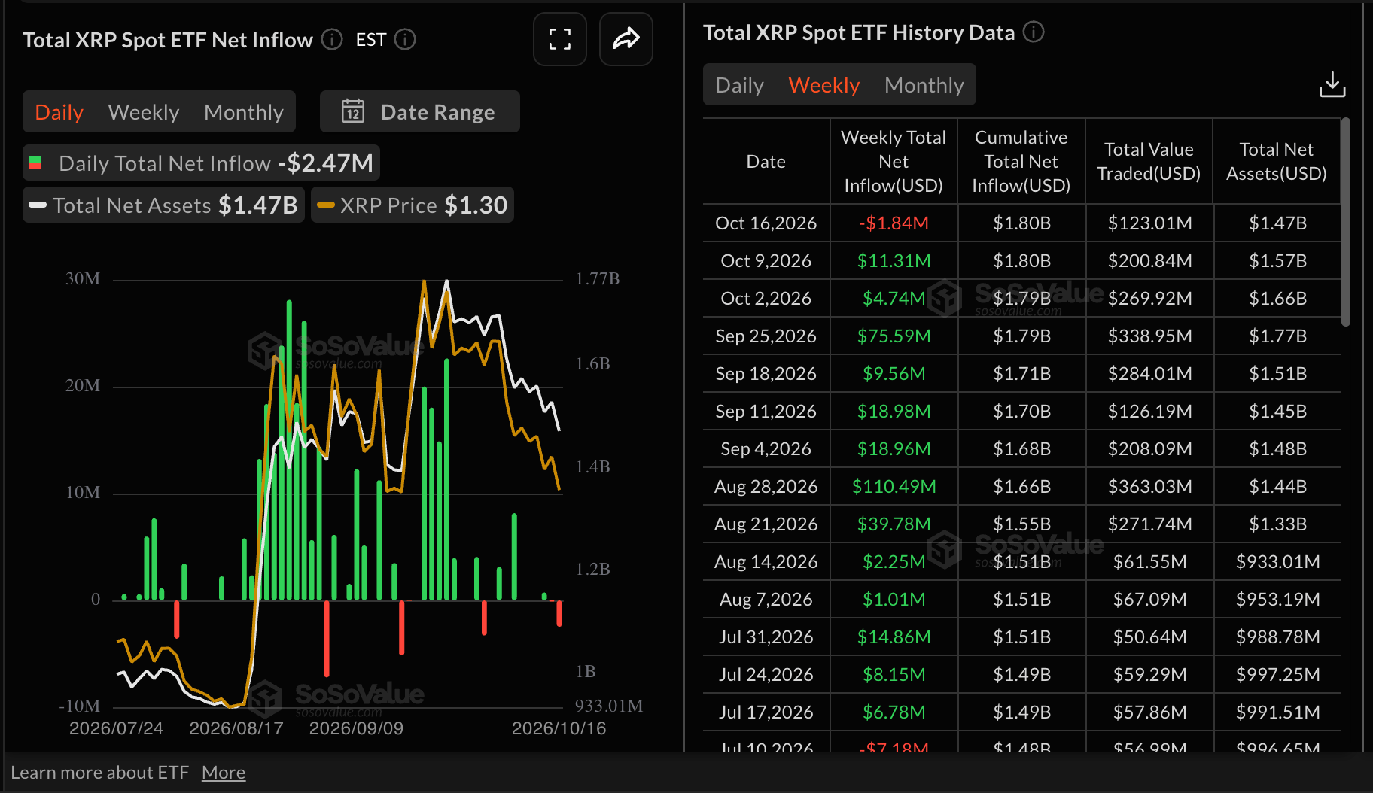This screenshot has width=1373, height=793.
Task: Show info icon next to EST
Action: point(405,39)
